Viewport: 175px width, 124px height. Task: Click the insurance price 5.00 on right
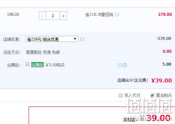tap(167, 64)
